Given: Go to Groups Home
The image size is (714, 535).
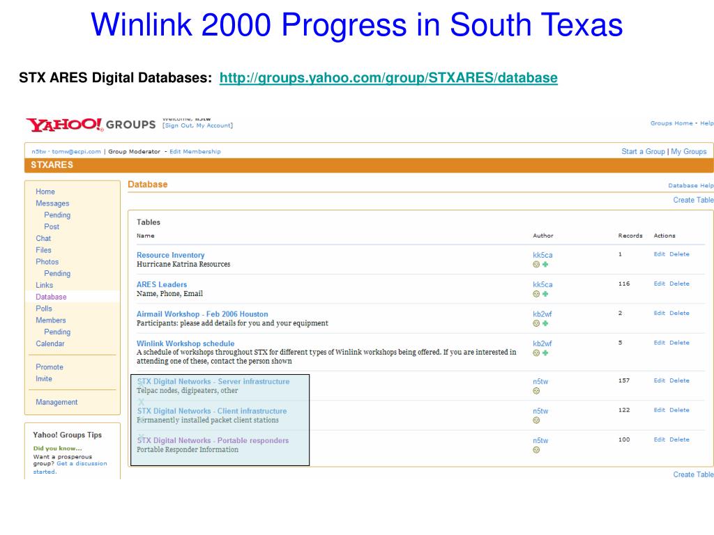Looking at the screenshot, I should (671, 123).
